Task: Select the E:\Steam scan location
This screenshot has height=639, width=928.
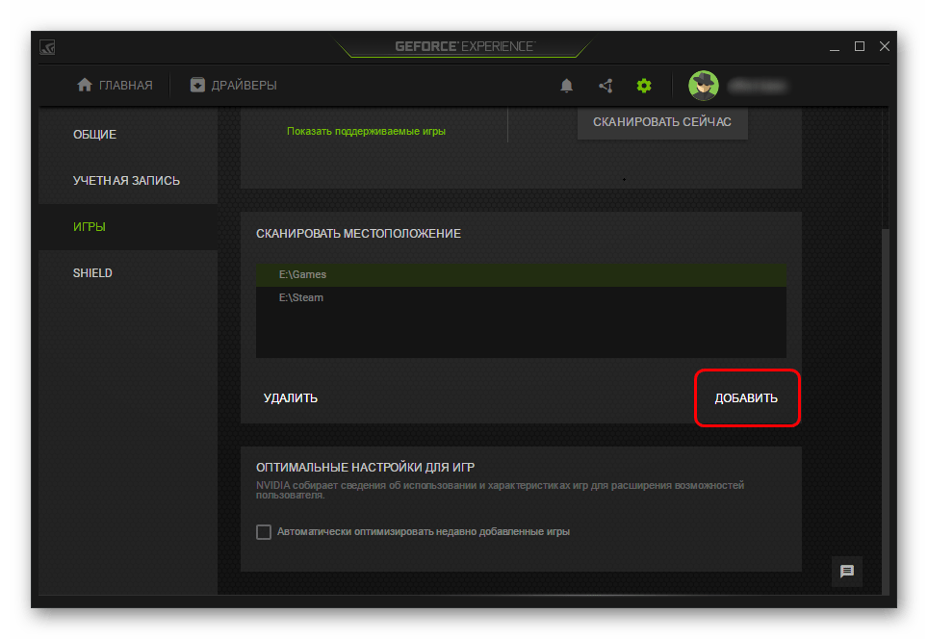Action: pos(521,297)
